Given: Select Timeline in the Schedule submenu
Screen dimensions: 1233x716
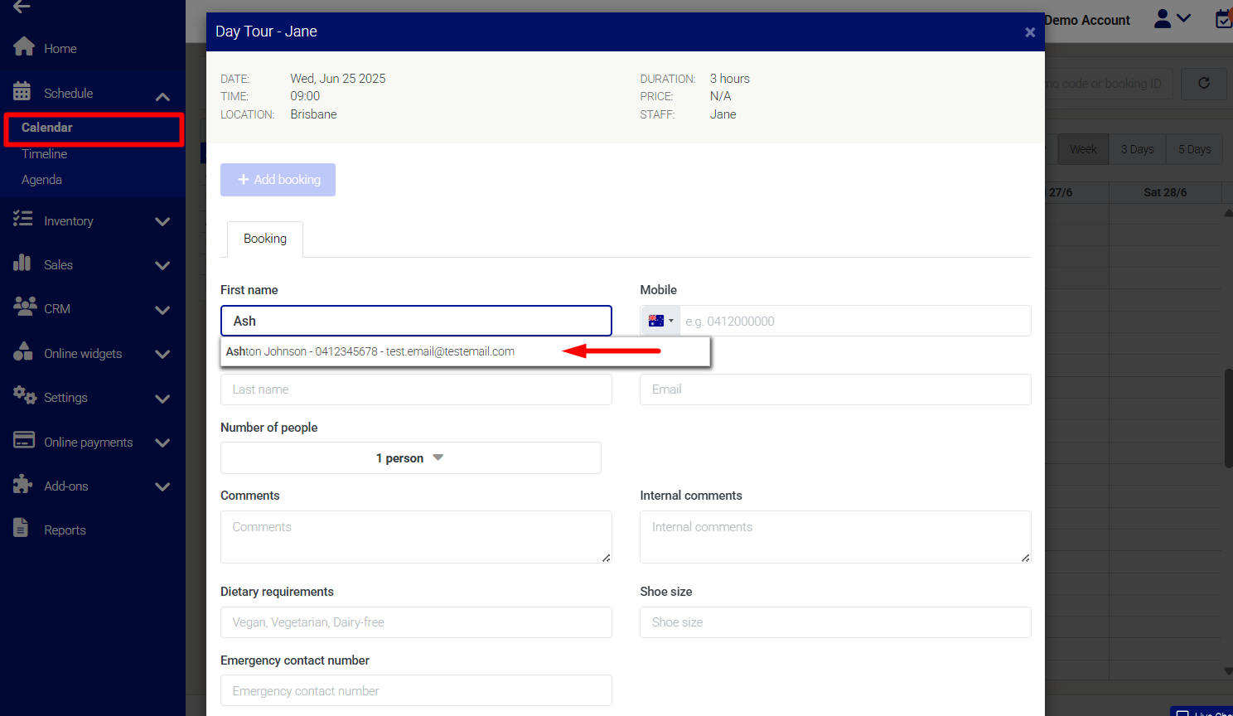Looking at the screenshot, I should [45, 154].
